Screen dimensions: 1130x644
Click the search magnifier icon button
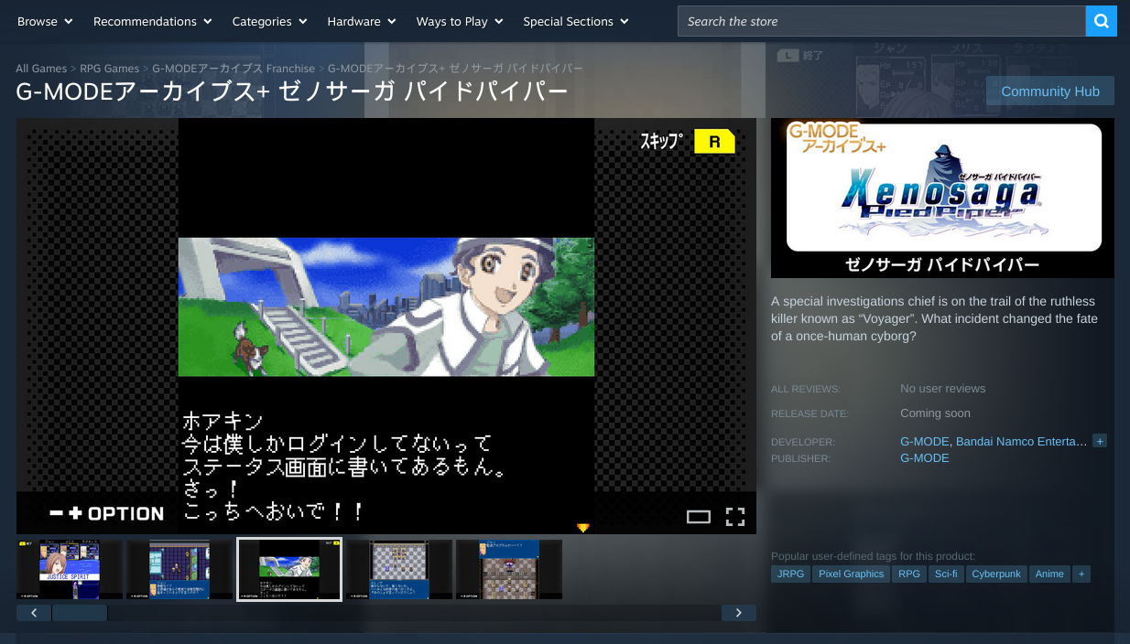click(x=1101, y=21)
